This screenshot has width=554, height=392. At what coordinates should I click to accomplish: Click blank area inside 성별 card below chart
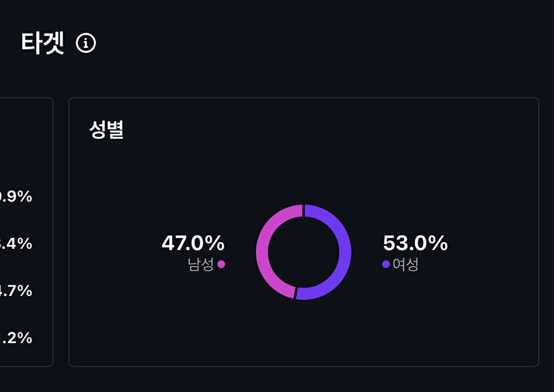304,335
